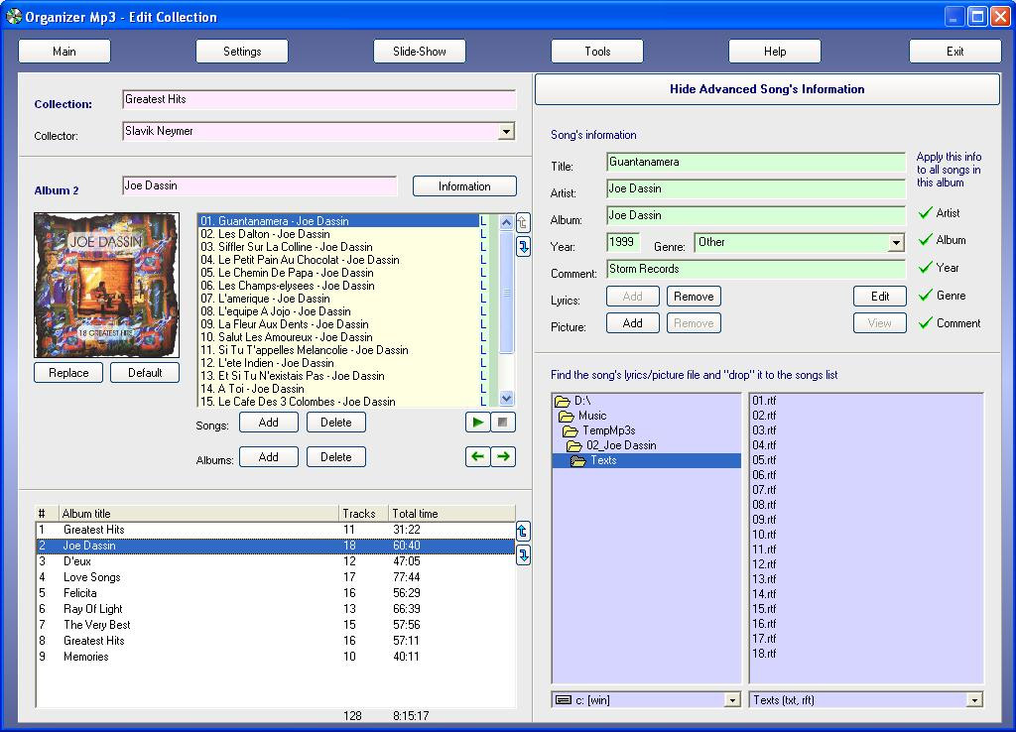Go to previous album with green left arrow
1016x732 pixels.
click(x=477, y=456)
